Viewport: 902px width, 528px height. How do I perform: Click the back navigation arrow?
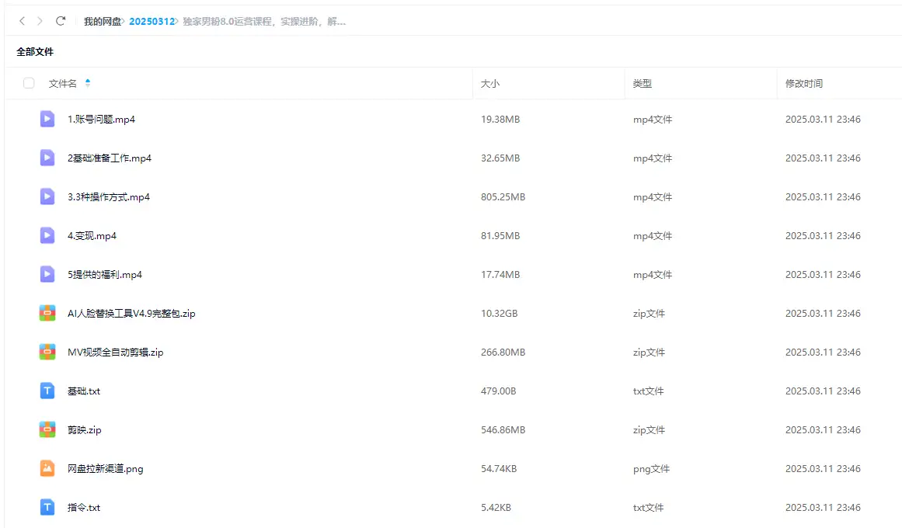23,21
